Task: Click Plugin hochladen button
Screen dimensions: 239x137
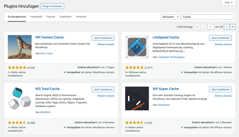Action: [52, 6]
